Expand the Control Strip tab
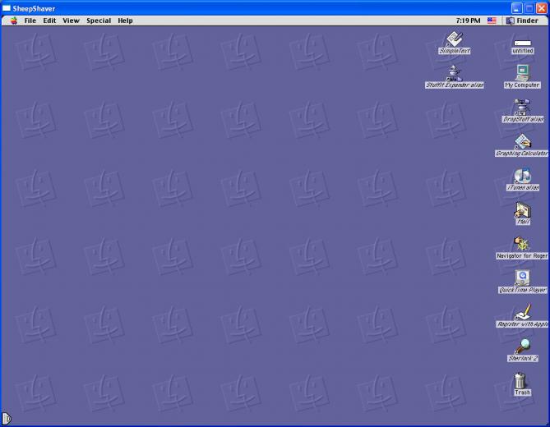 tap(7, 418)
